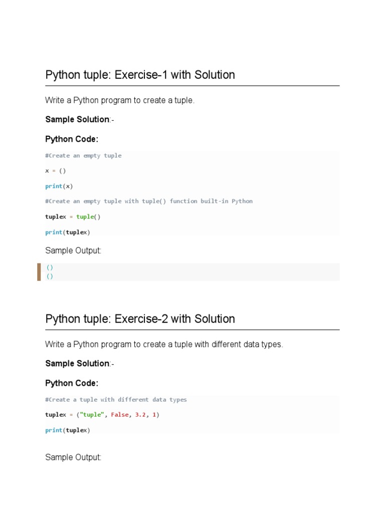The width and height of the screenshot is (385, 513).
Task: Click the "tuplex = tuple()" code line
Action: point(73,217)
